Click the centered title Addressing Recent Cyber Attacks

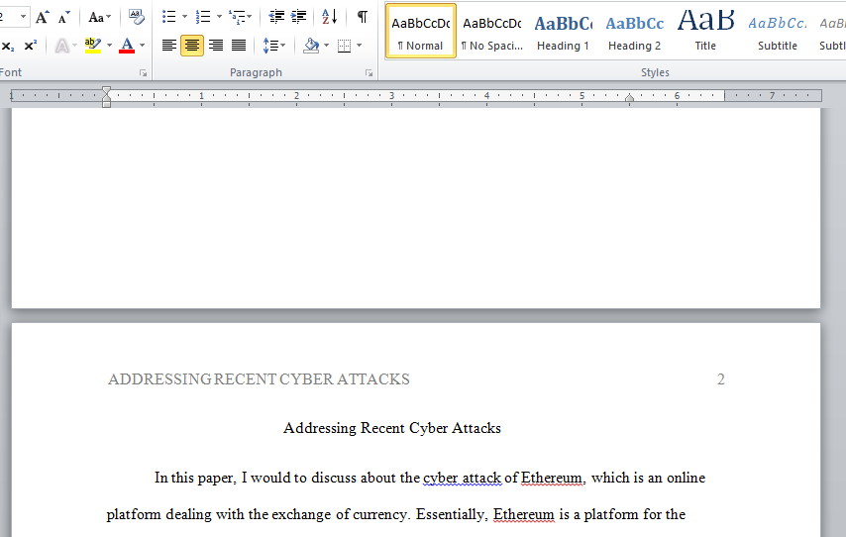tap(392, 428)
